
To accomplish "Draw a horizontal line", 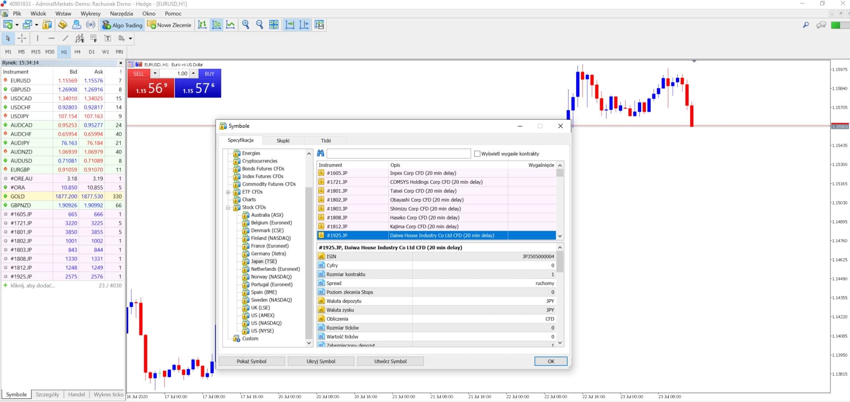I will [52, 38].
